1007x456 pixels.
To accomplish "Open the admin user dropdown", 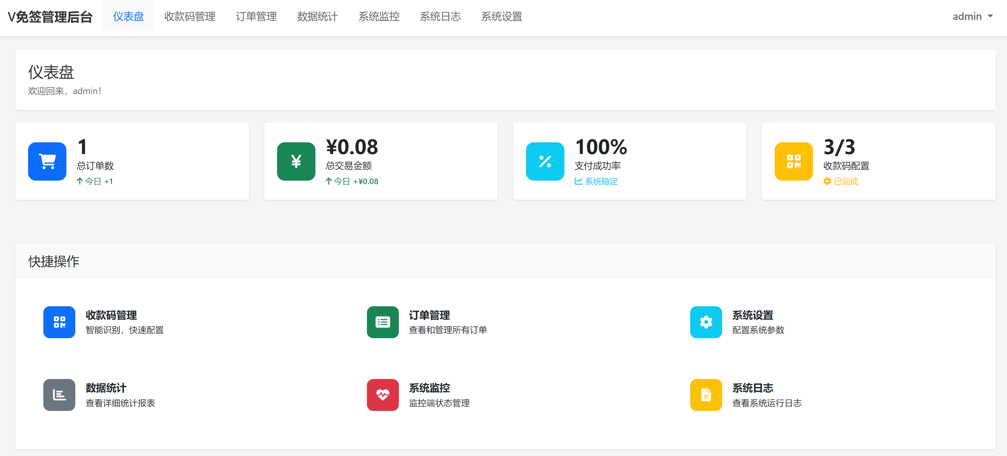I will point(973,16).
